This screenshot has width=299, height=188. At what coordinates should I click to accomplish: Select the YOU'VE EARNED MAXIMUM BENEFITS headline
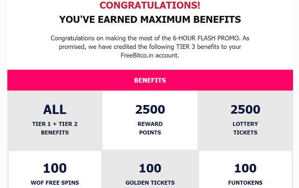(x=150, y=20)
